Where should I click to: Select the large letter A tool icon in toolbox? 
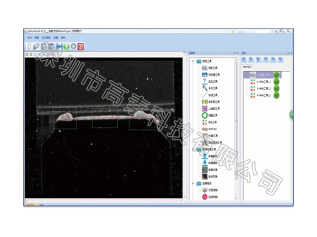coord(204,143)
